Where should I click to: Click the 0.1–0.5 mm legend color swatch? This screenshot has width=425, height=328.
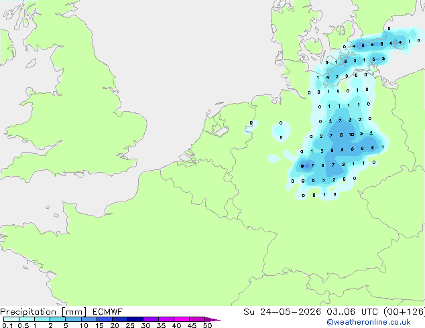pyautogui.click(x=11, y=319)
